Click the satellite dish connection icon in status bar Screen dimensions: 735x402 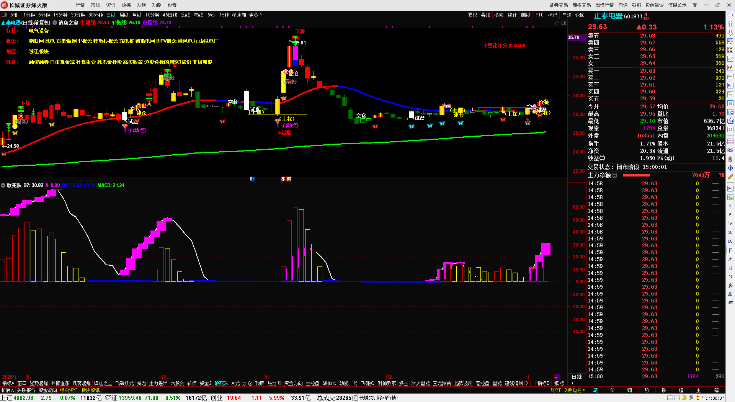point(691,398)
